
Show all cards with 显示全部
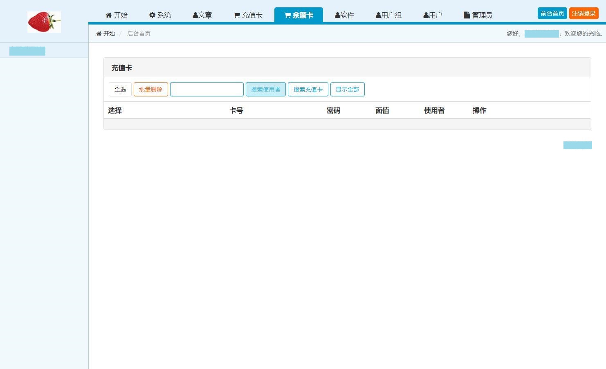point(347,89)
